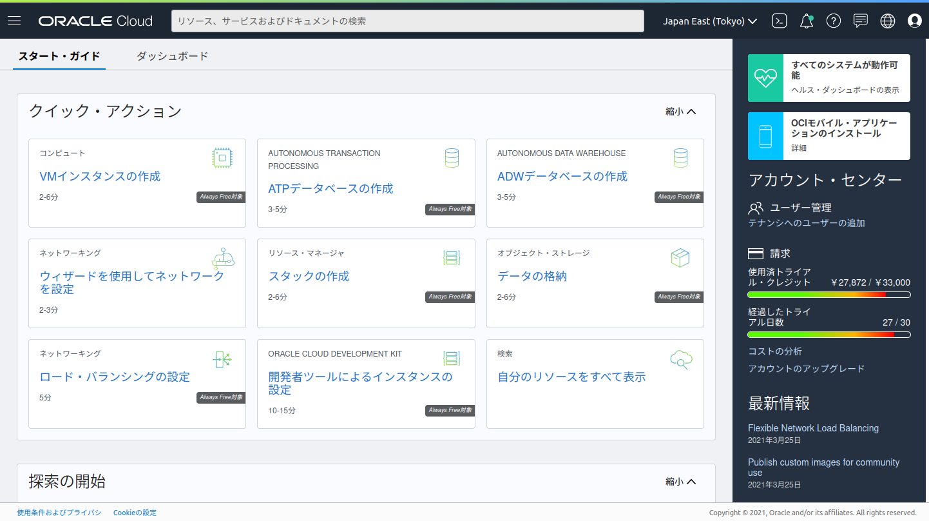Open the user profile avatar
This screenshot has height=521, width=929.
[x=915, y=21]
